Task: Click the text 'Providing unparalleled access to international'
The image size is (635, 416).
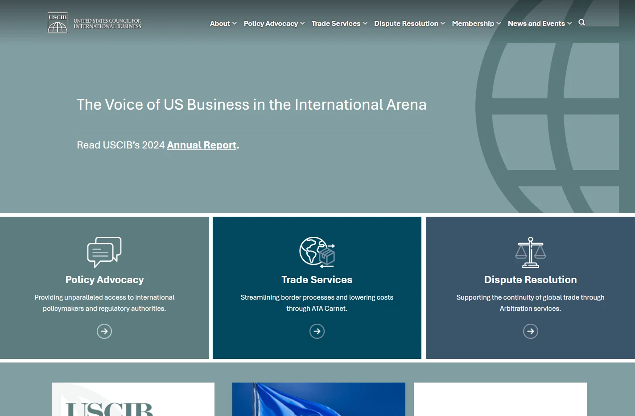Action: 104,297
